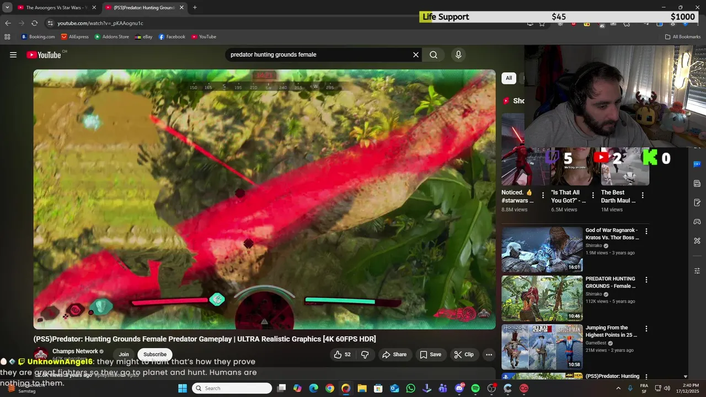Open Booking.com bookmark
The image size is (706, 397).
(38, 37)
